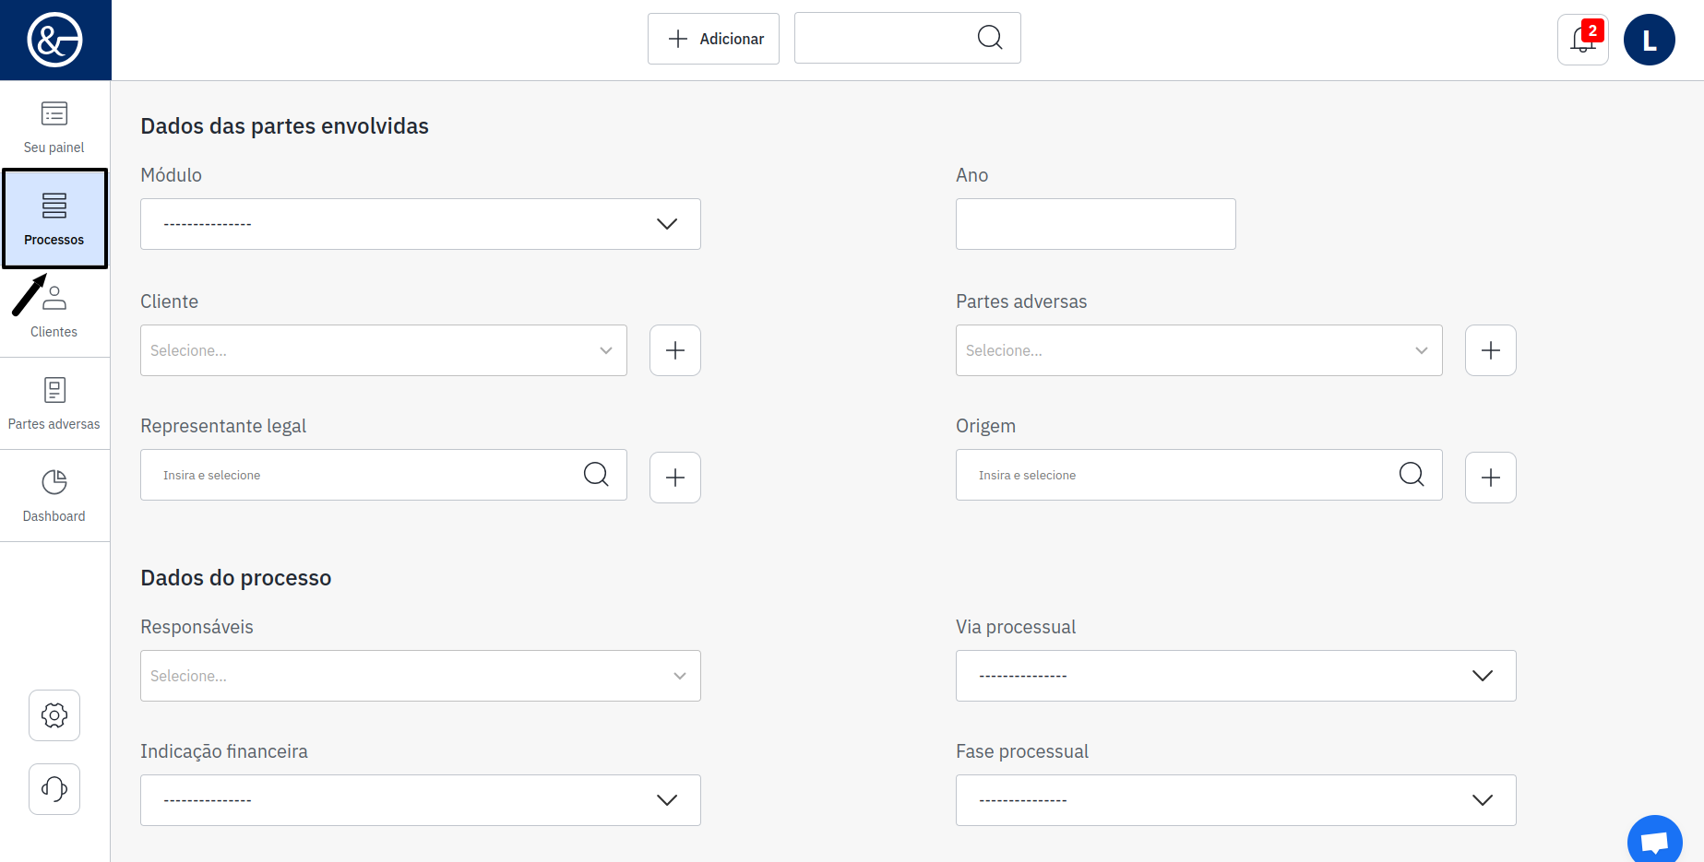This screenshot has height=862, width=1704.
Task: Open the settings gear icon
Action: pos(54,715)
